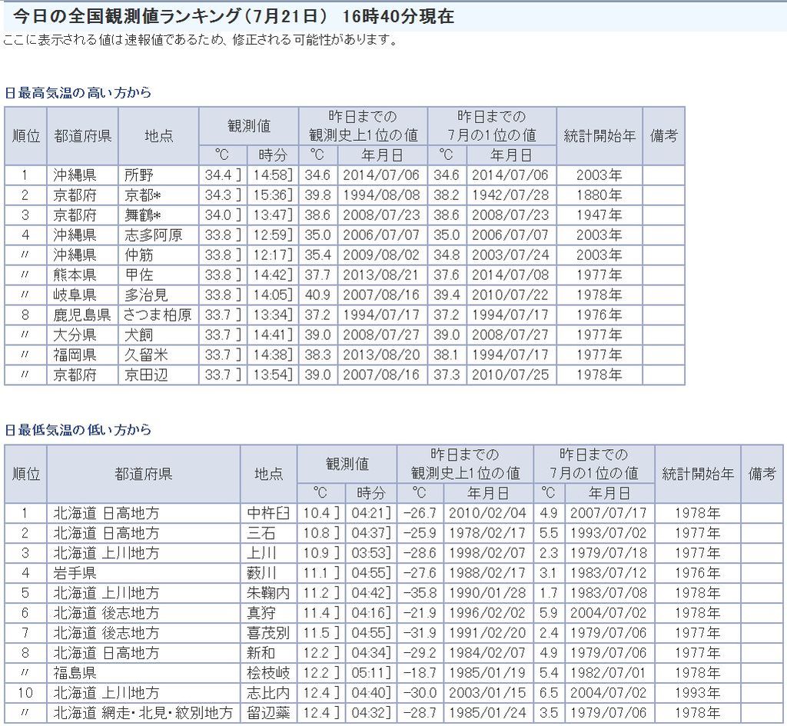This screenshot has width=787, height=726.
Task: Click the 舞鶴* location entry
Action: point(143,215)
